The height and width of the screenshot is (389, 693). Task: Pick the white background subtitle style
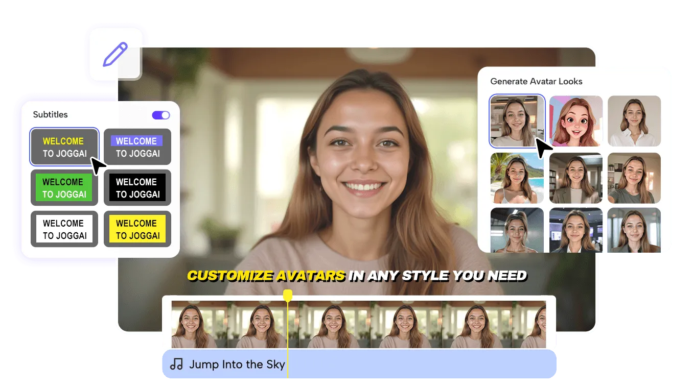(64, 229)
